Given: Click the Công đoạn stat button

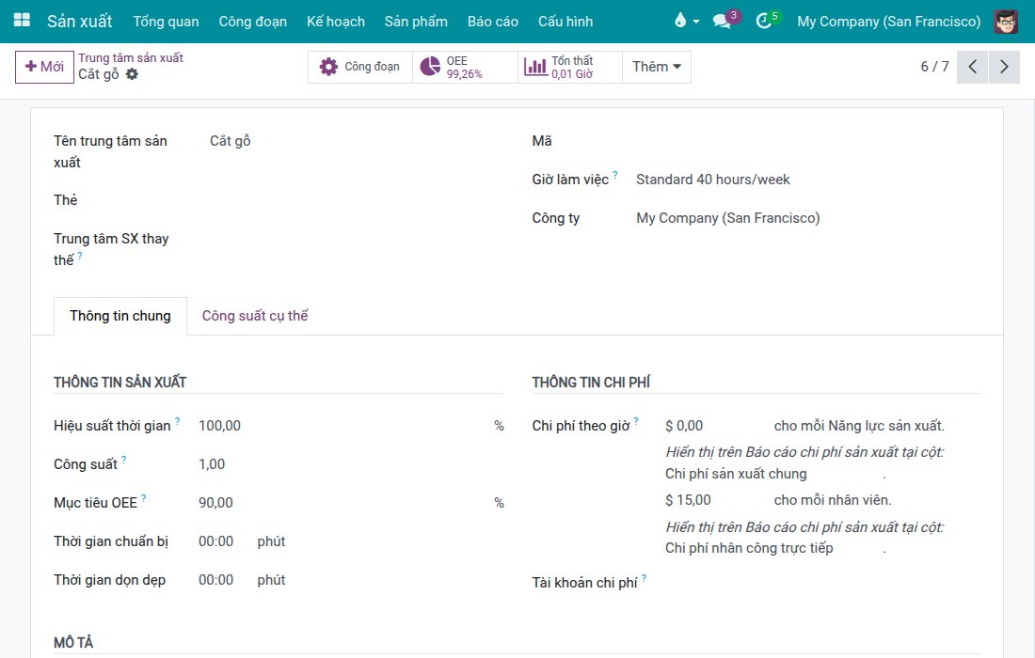Looking at the screenshot, I should pos(359,67).
